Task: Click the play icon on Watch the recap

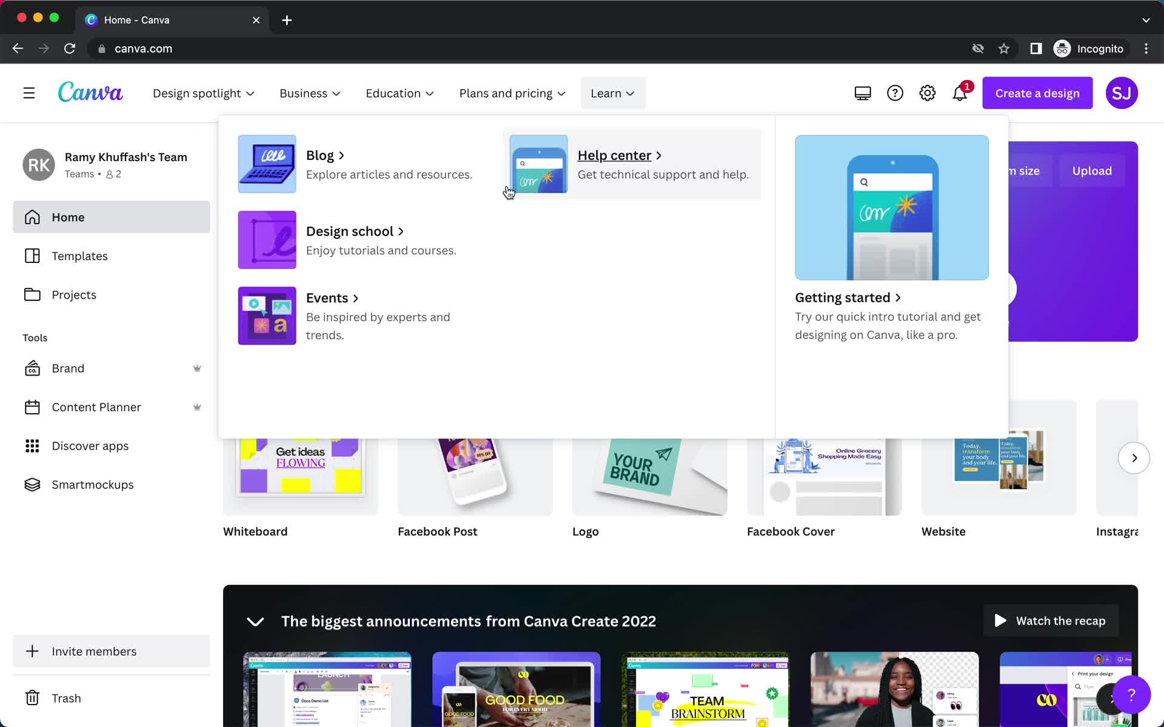Action: click(1000, 620)
